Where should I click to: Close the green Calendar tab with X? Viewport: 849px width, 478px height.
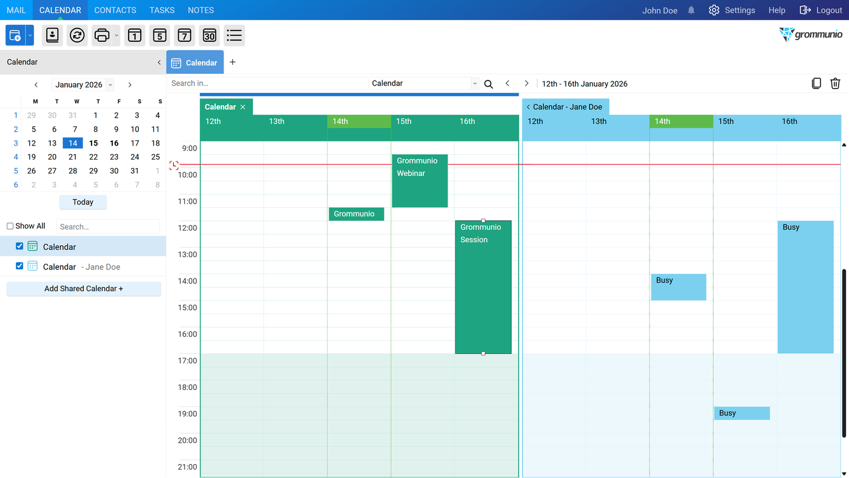pos(243,107)
